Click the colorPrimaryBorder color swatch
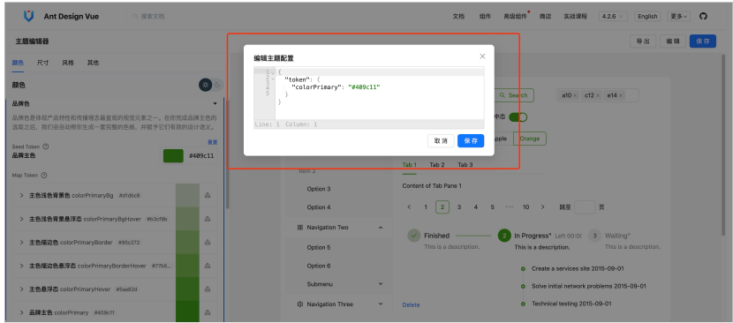The image size is (733, 323). 187,242
